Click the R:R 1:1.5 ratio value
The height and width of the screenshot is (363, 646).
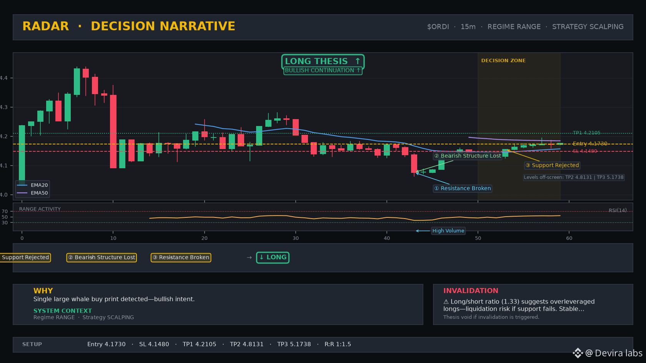(x=338, y=345)
